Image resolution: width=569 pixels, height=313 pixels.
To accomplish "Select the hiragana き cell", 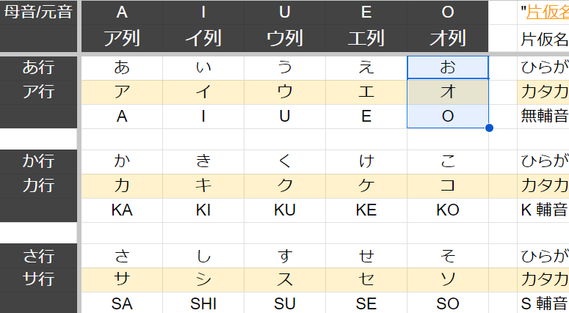I will [x=203, y=162].
